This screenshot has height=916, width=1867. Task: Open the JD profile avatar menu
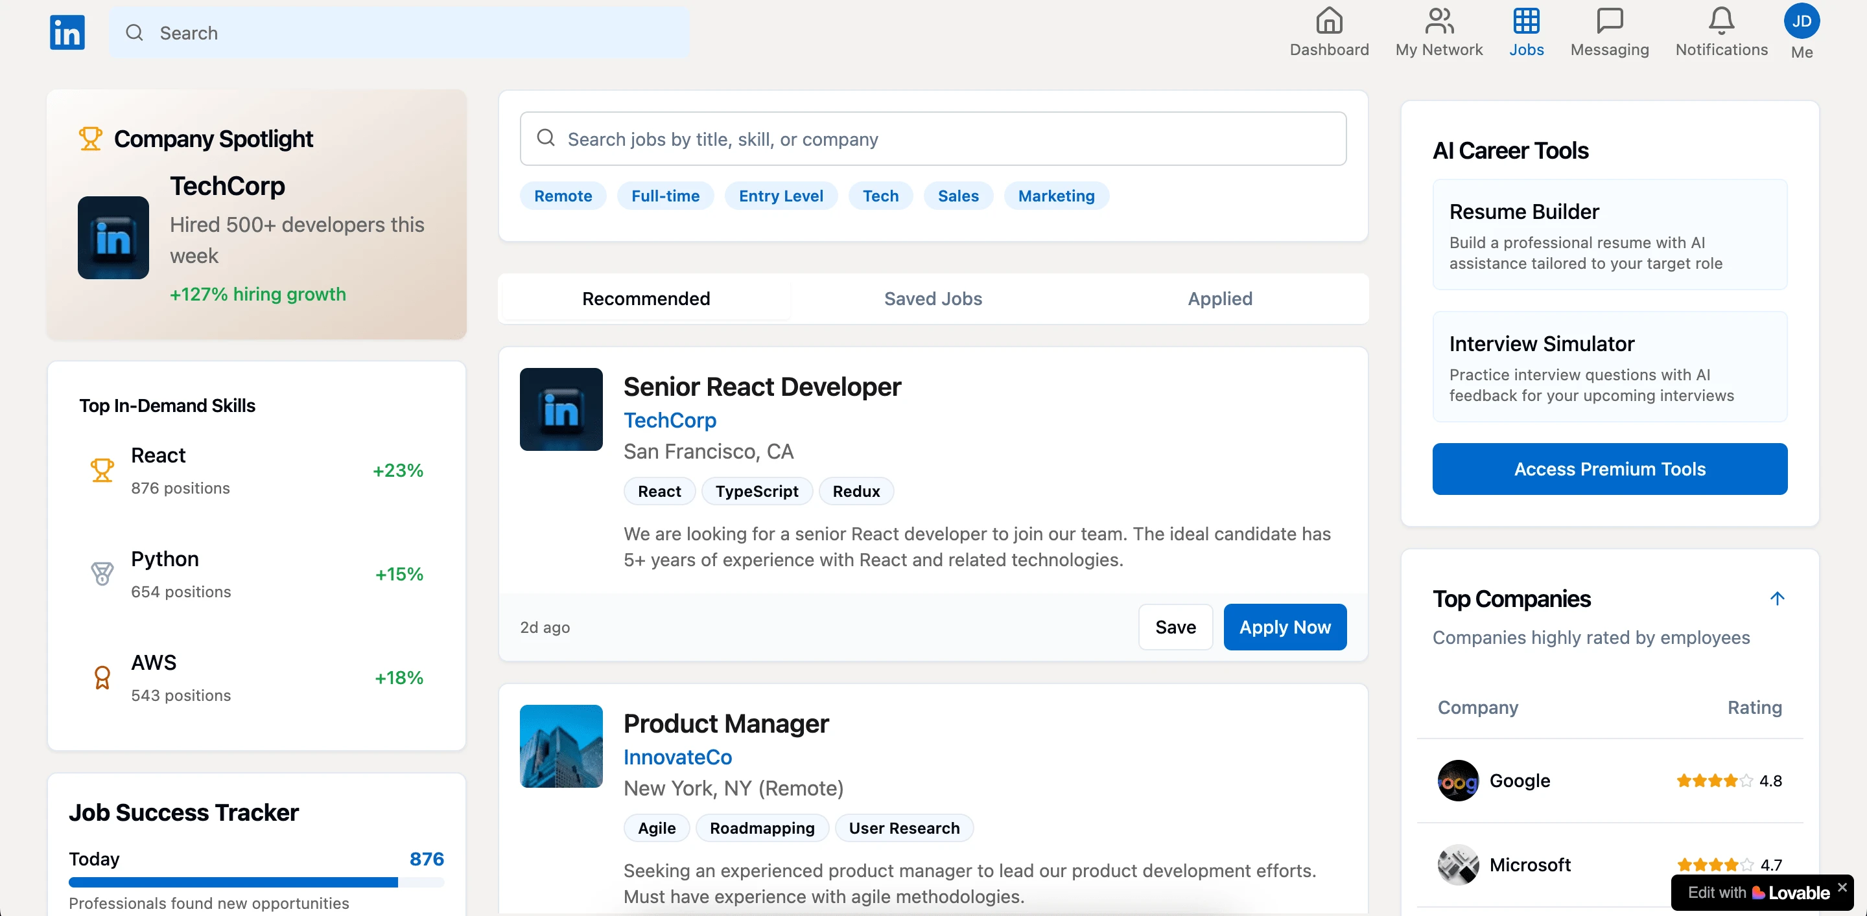click(1801, 21)
